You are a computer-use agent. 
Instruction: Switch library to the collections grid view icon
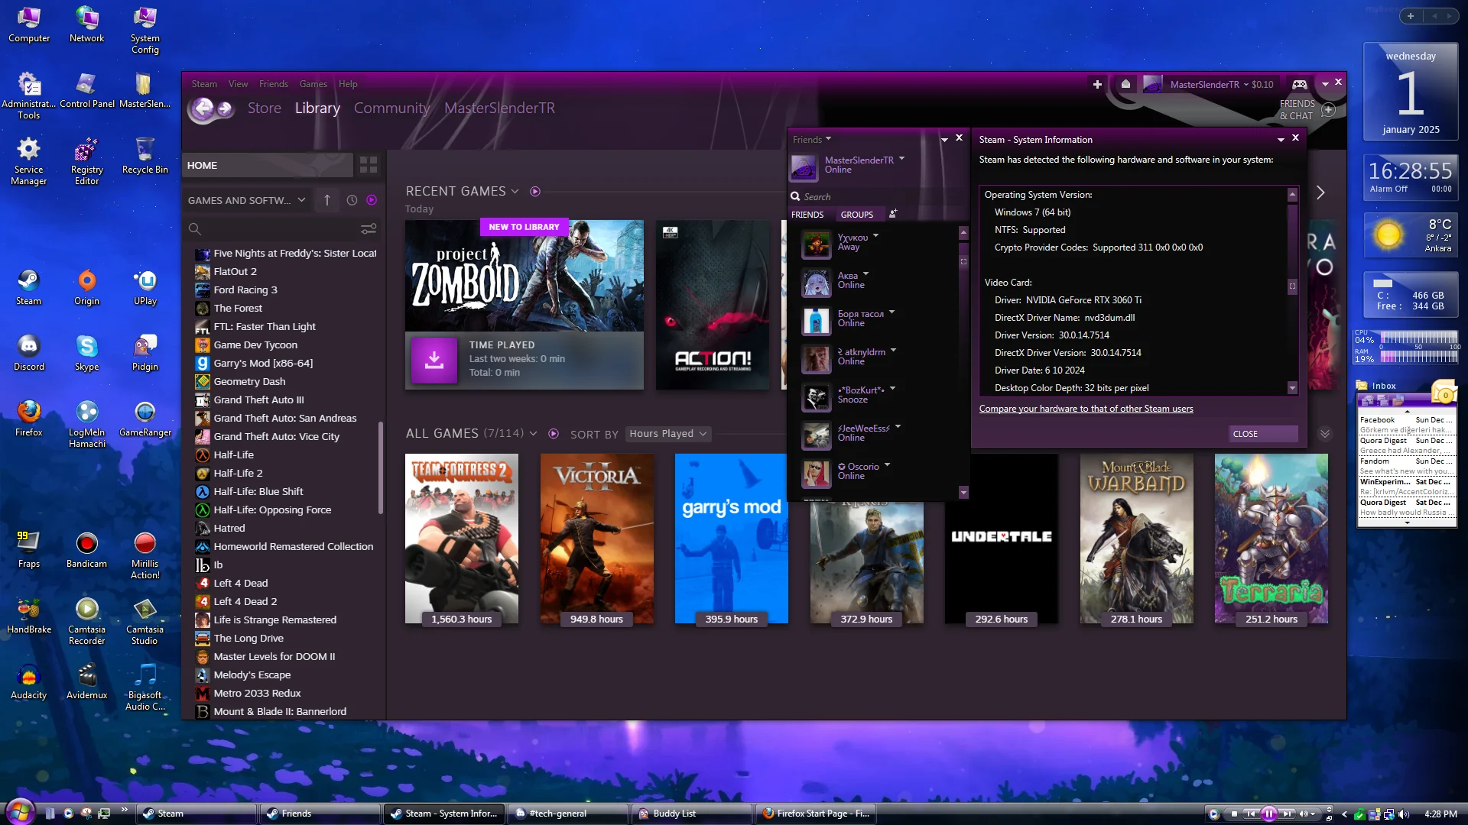tap(369, 165)
